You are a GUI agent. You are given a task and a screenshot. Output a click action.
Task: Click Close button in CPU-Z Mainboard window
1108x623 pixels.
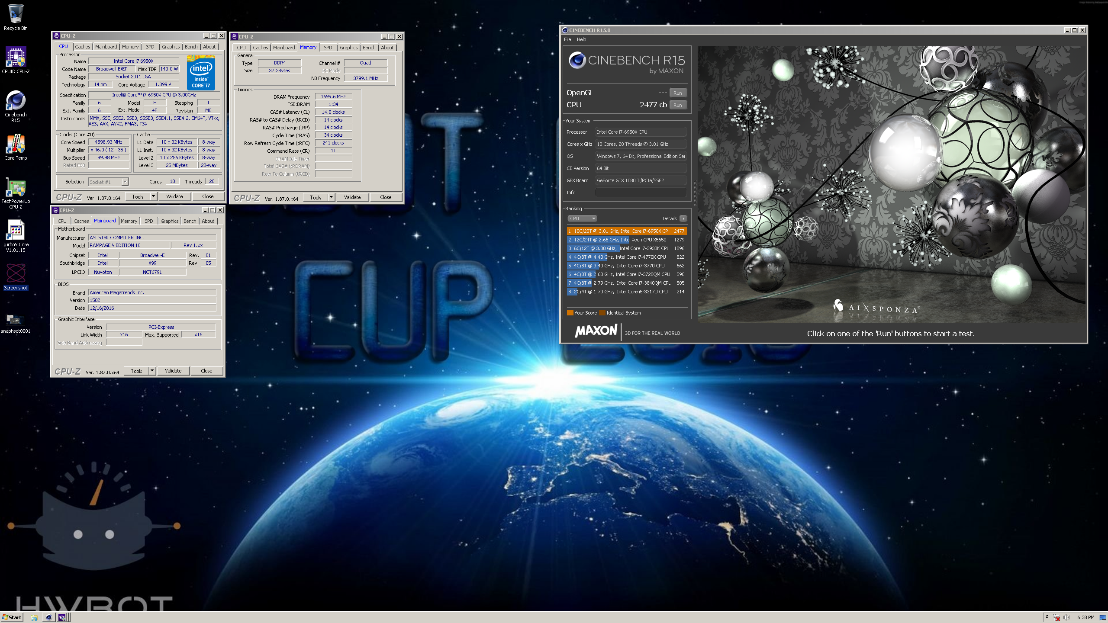[206, 371]
